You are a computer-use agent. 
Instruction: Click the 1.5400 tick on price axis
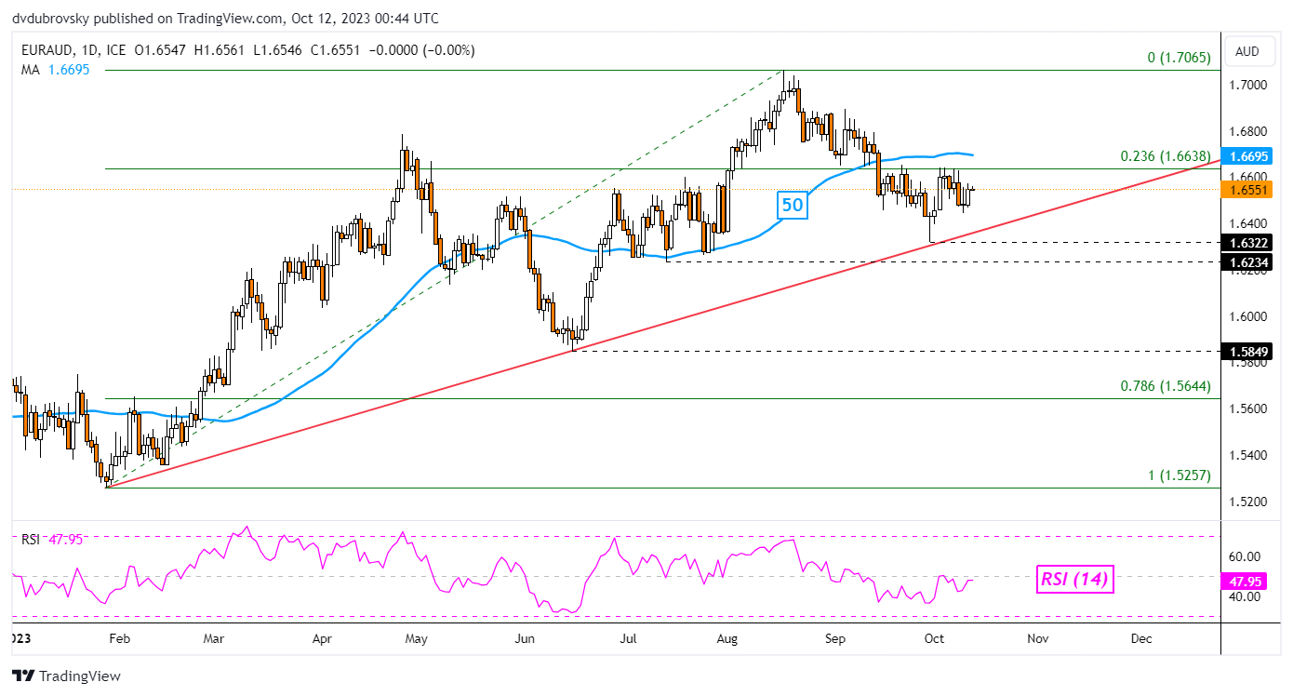pos(1250,455)
